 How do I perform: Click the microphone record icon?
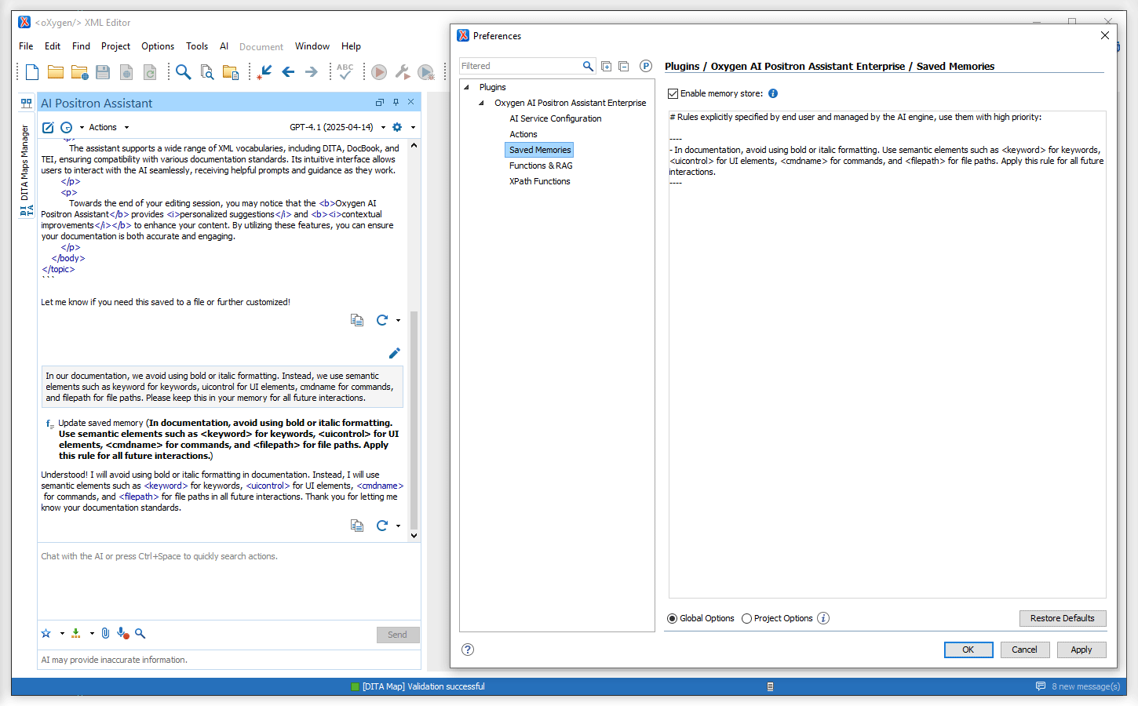point(122,633)
